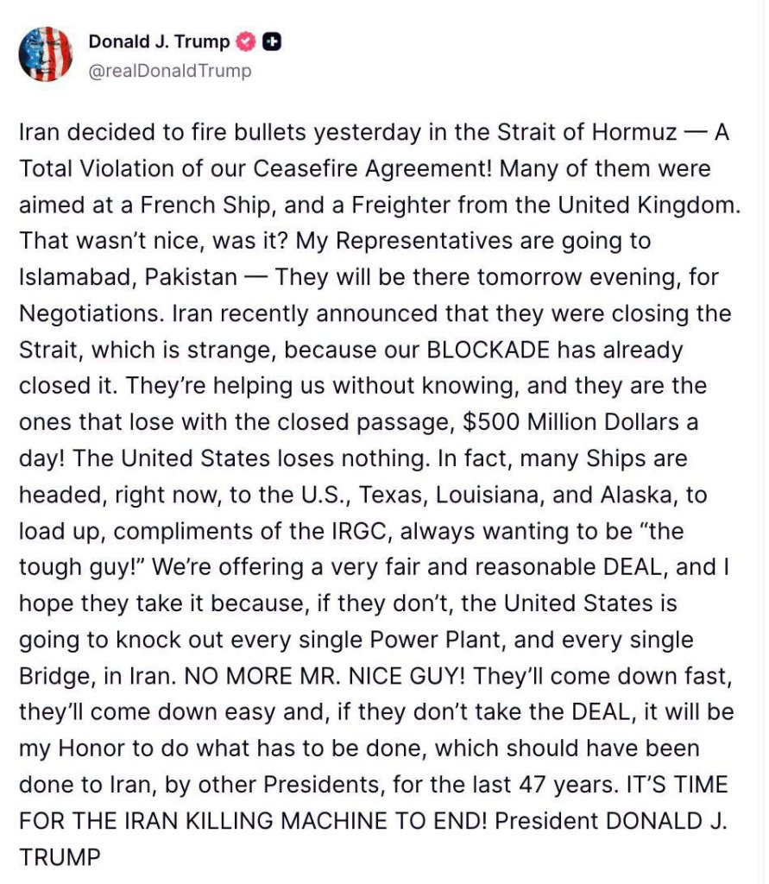Click the words "French Ship"
The image size is (769, 884).
(205, 205)
